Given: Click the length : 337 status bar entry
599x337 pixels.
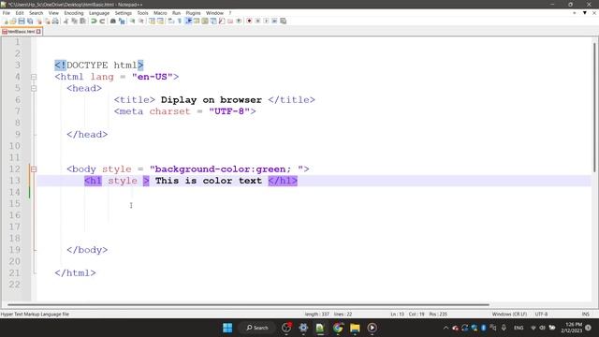Looking at the screenshot, I should point(316,315).
